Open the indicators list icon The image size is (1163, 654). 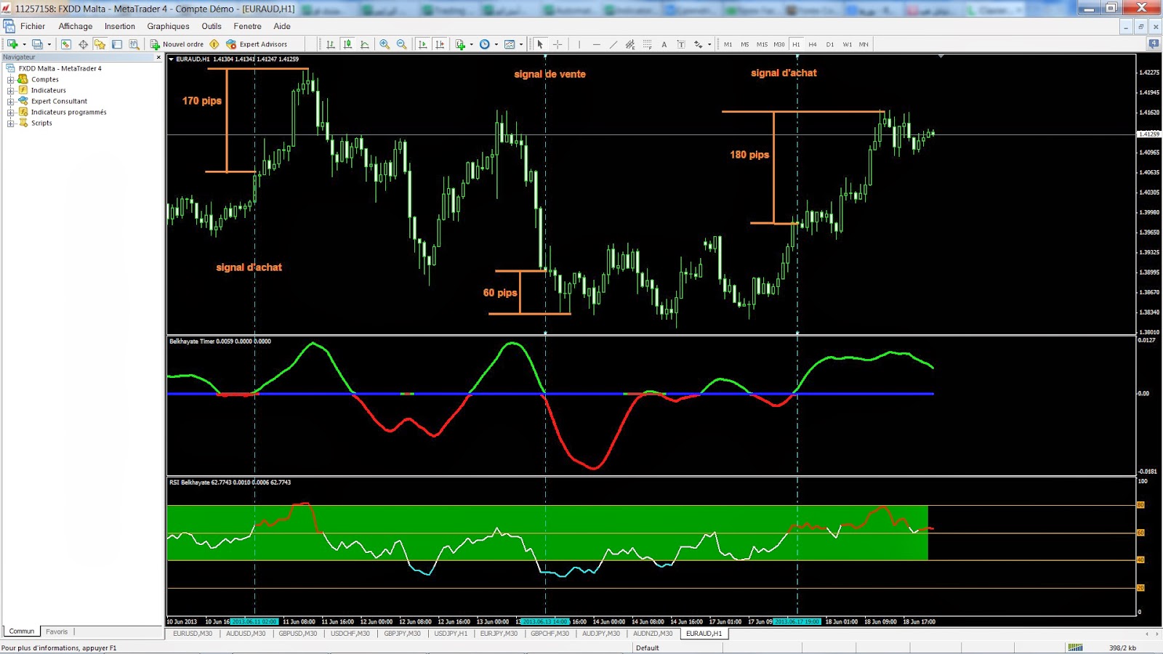[x=460, y=44]
